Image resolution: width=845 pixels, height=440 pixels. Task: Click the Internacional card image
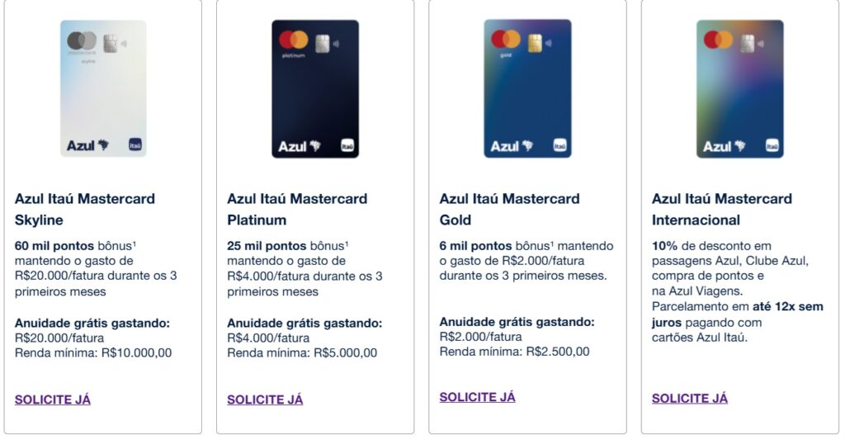pos(739,88)
